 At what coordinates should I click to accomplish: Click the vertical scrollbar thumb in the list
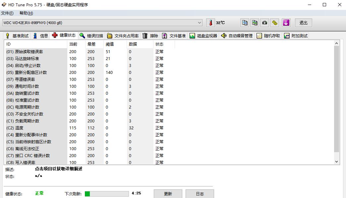(336, 99)
